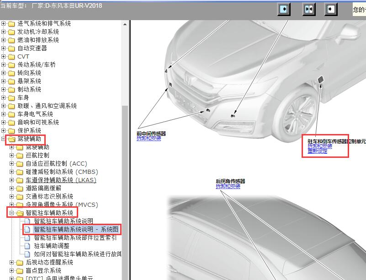
Task: Open 重新设定 link for sensor control unit
Action: [318, 151]
